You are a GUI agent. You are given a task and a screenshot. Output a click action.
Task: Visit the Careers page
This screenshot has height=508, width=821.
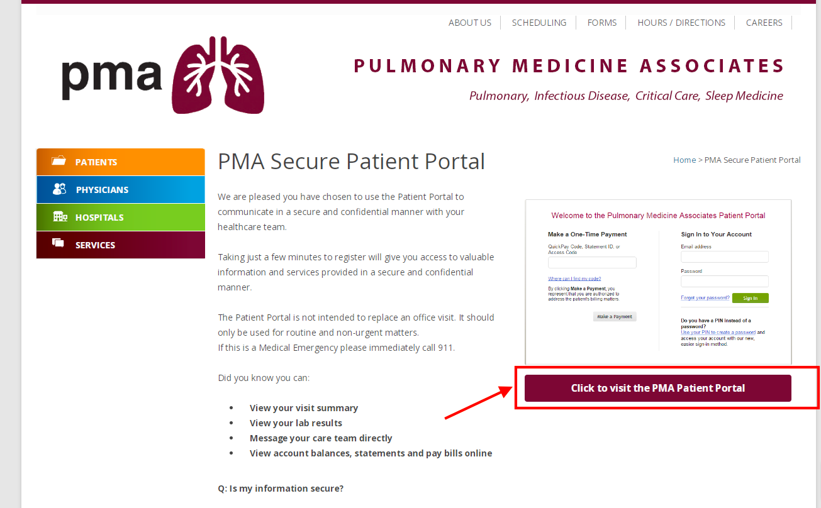click(764, 23)
